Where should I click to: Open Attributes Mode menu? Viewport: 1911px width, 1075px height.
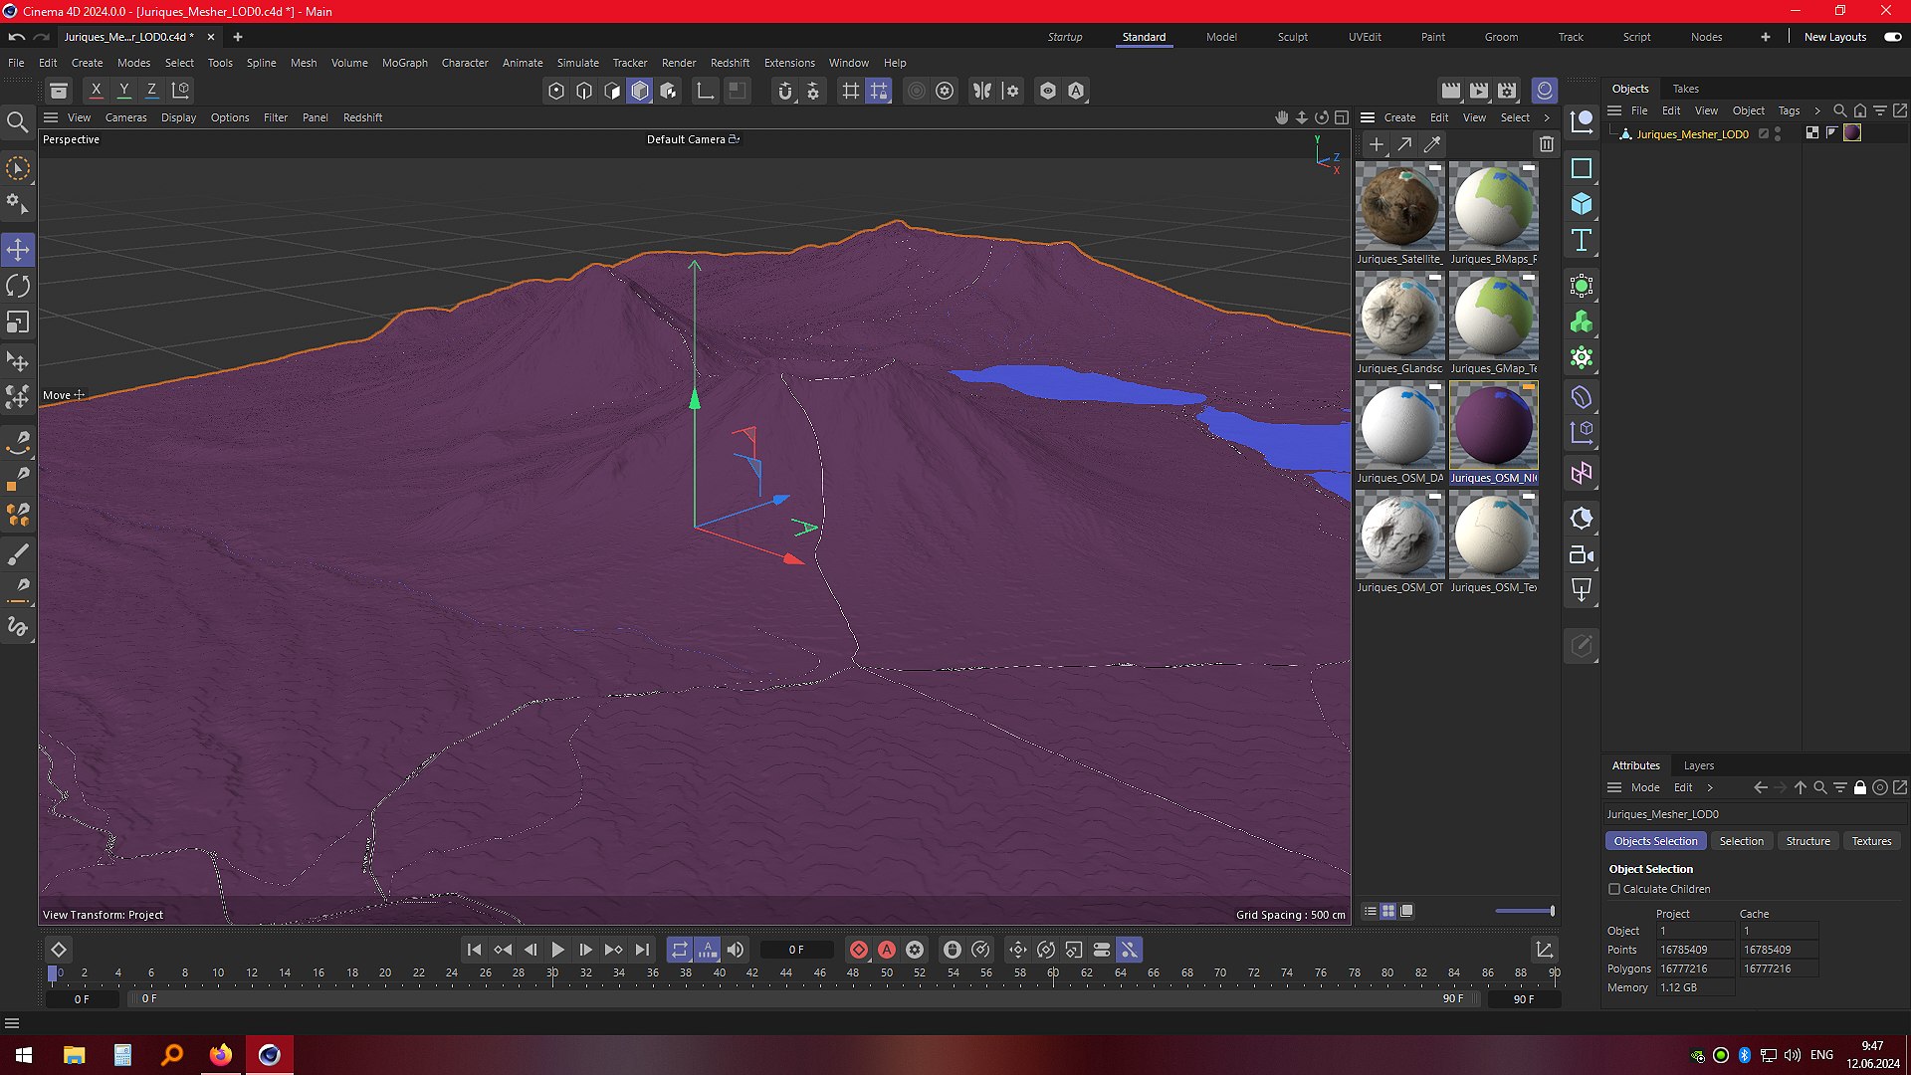(1645, 787)
